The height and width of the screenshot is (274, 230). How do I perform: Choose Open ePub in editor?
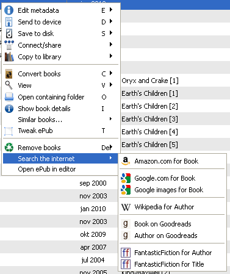coord(60,169)
